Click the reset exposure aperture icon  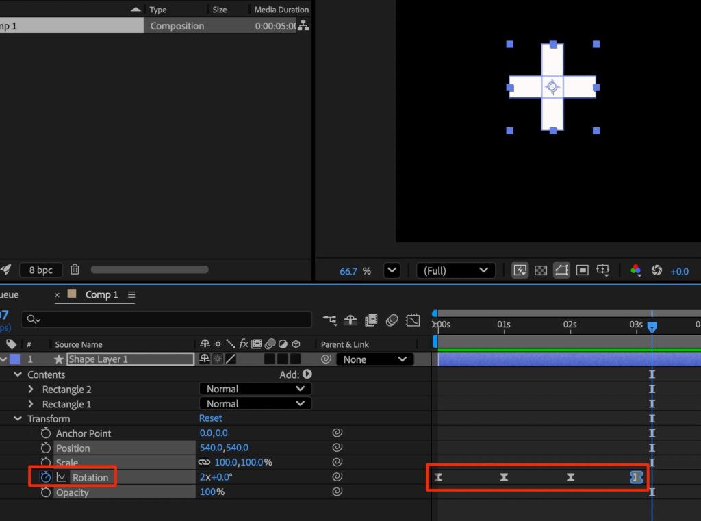[x=657, y=270]
